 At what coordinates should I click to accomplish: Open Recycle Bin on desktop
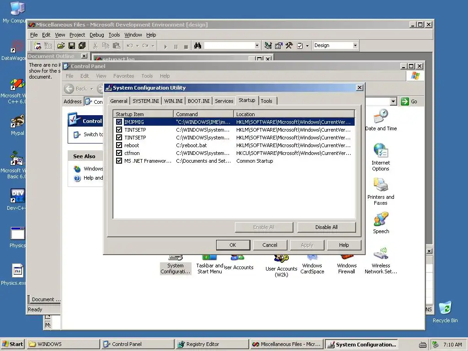coord(445,312)
